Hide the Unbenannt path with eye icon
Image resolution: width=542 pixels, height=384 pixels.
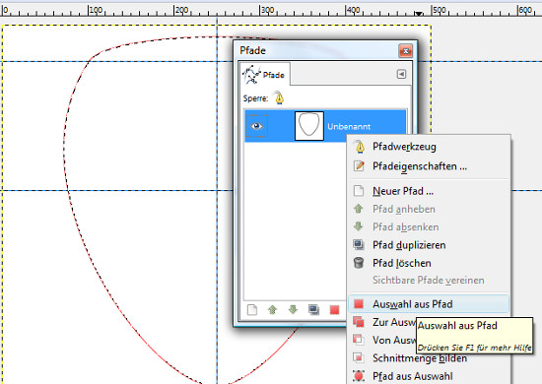256,126
